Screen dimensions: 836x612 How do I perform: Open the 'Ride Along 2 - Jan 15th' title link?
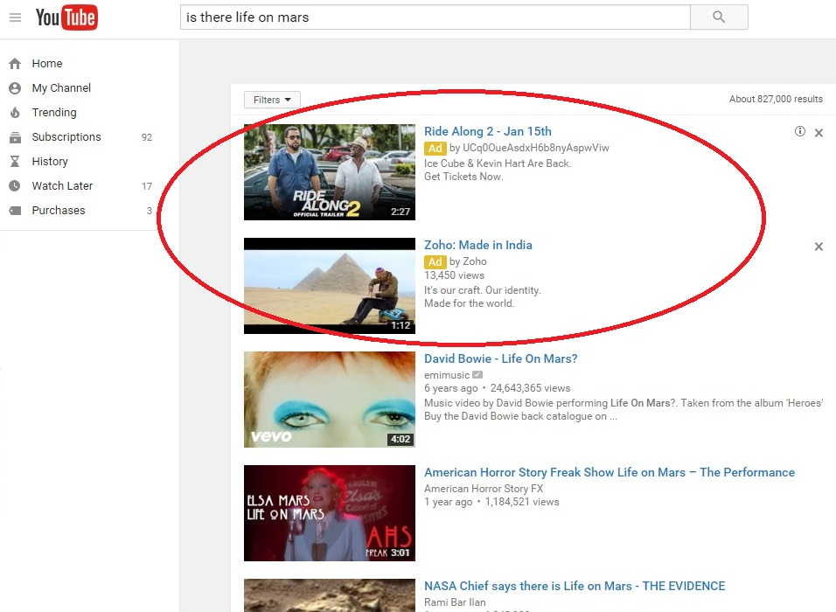(488, 131)
